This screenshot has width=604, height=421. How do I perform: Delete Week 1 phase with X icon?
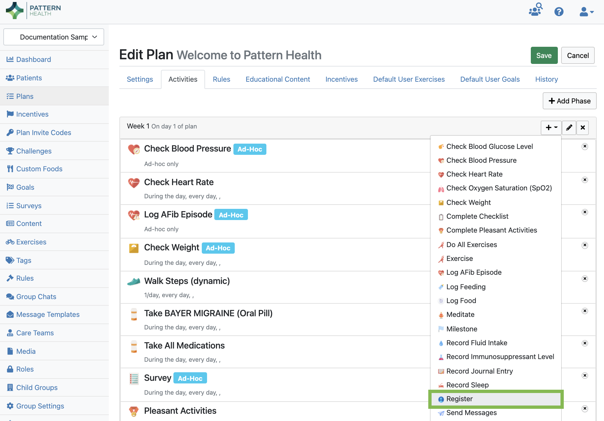[x=583, y=127]
